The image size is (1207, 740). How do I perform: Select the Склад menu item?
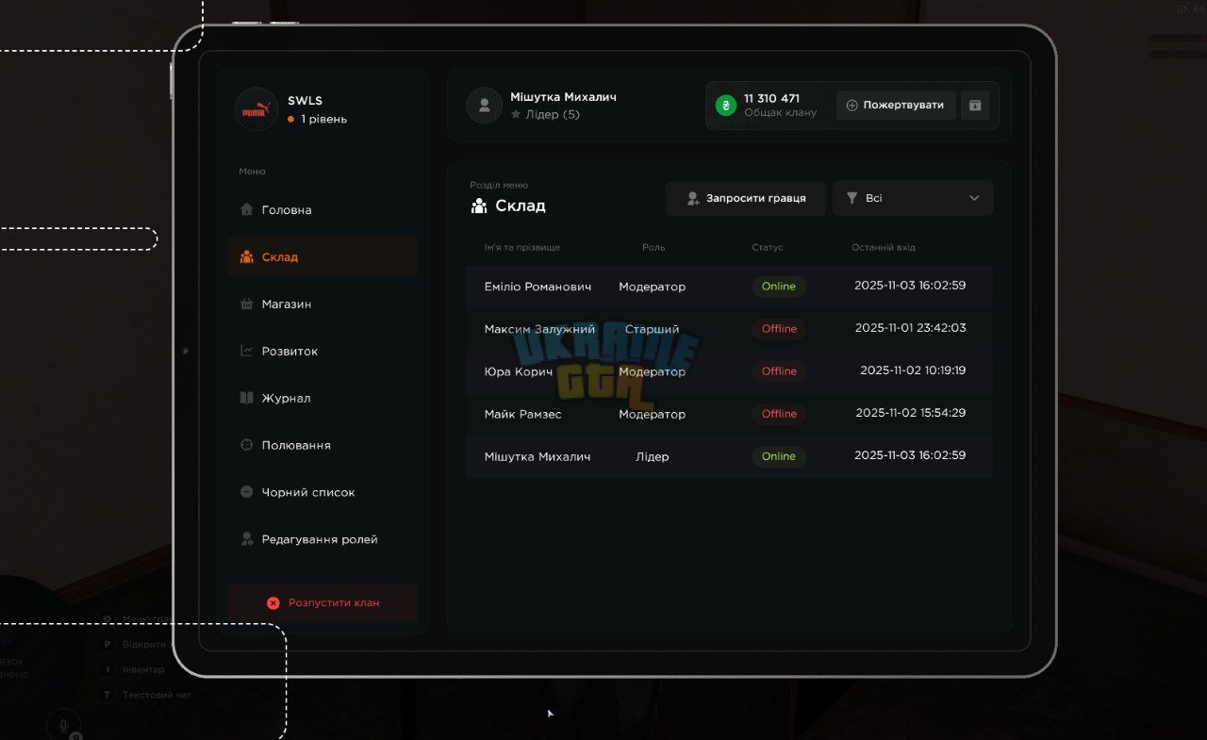(322, 256)
